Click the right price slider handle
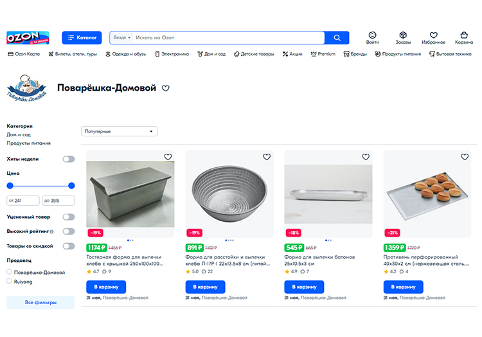Screen dimensions: 482x337 tap(71, 186)
